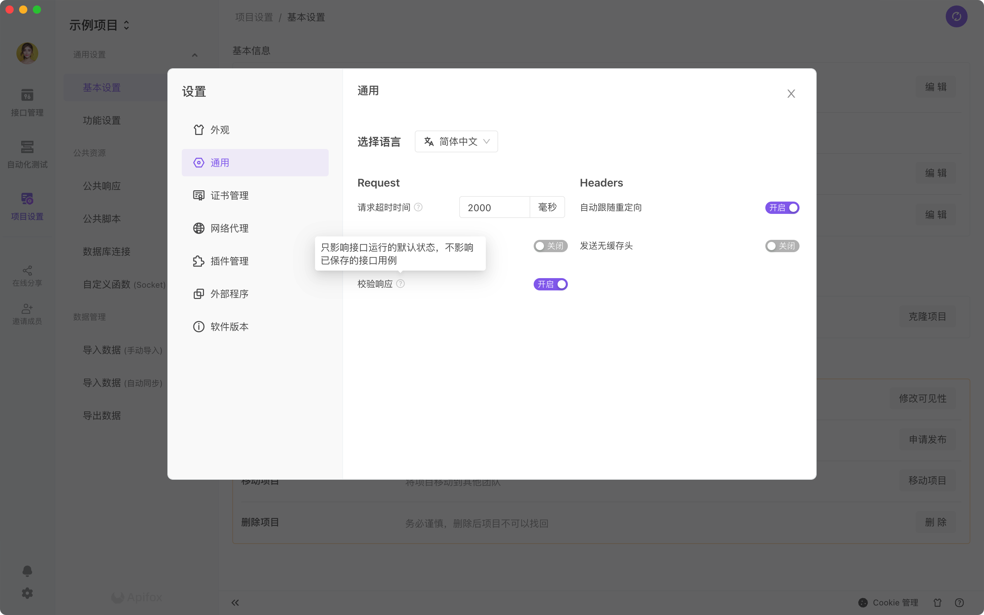Open 在线分享 share icon
This screenshot has height=615, width=984.
(x=27, y=276)
